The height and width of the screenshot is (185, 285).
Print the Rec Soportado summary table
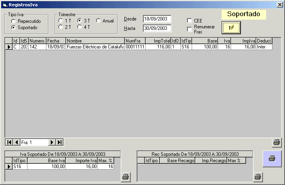(258, 177)
